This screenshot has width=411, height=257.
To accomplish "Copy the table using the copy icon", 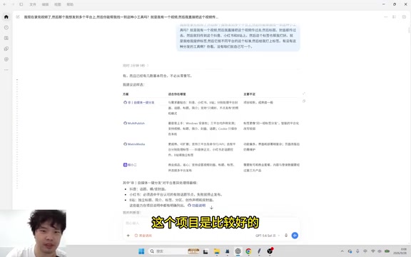I will (x=304, y=101).
